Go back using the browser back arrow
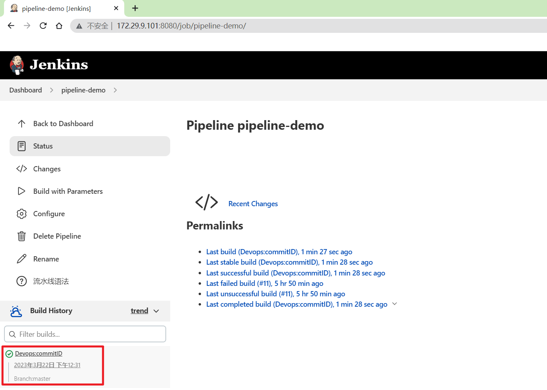The height and width of the screenshot is (390, 547). [x=11, y=26]
